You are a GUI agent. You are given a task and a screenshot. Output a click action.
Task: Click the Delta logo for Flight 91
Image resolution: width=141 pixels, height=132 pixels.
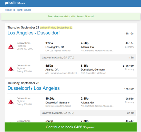[11, 102]
